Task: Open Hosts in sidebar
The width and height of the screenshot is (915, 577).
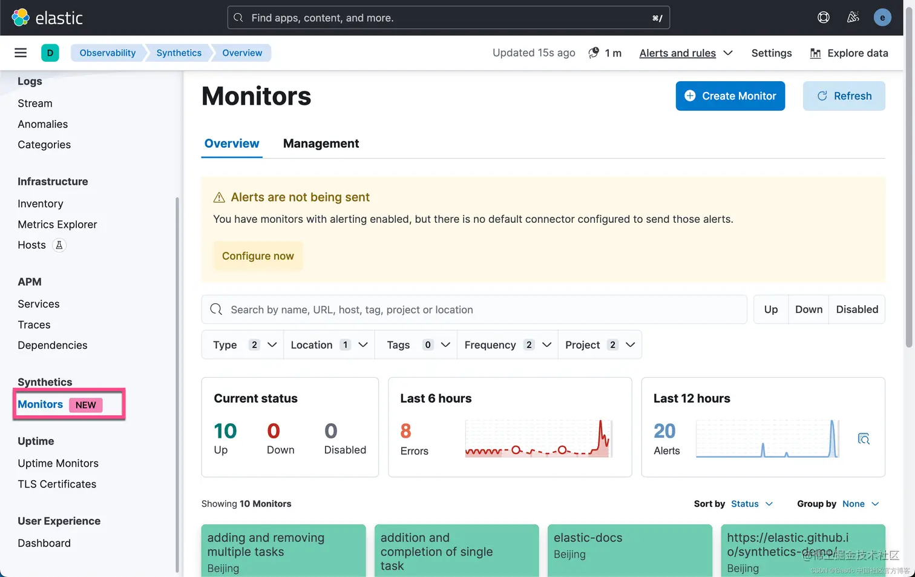Action: (x=31, y=245)
